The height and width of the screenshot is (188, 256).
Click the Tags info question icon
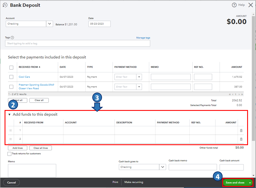coord(12,37)
